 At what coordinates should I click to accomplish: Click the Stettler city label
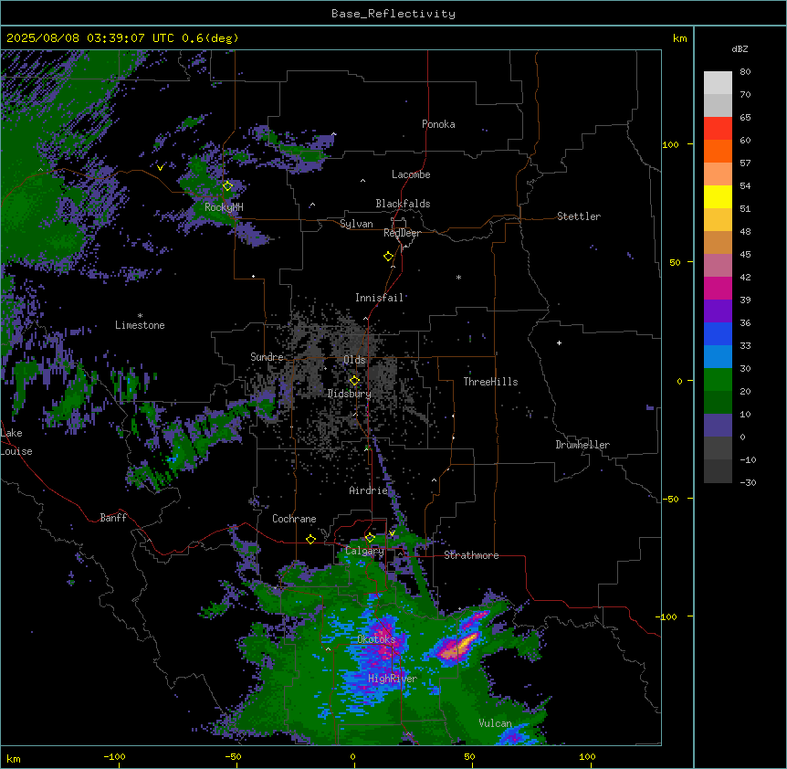(579, 216)
